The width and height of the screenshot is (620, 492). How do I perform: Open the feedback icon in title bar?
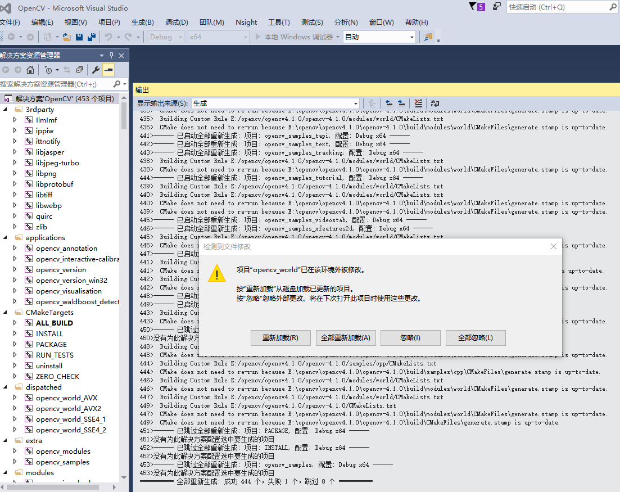(x=497, y=7)
